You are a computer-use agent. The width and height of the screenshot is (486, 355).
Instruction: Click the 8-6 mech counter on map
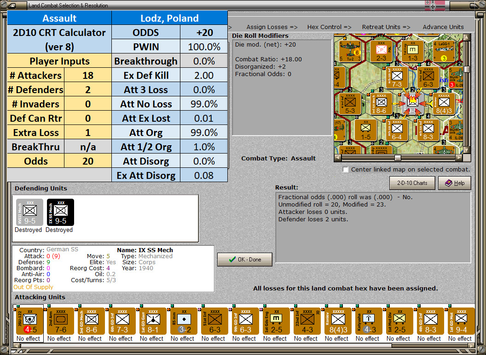381,103
